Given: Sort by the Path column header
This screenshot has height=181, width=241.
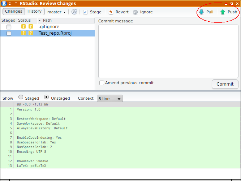Looking at the screenshot, I should 66,20.
